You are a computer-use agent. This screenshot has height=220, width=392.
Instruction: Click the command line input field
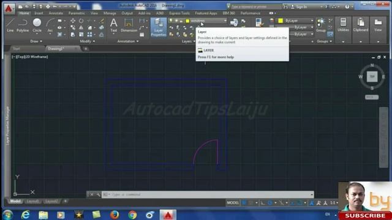208,194
